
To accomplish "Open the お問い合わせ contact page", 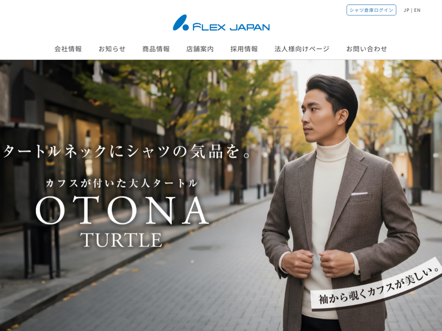I will click(367, 49).
